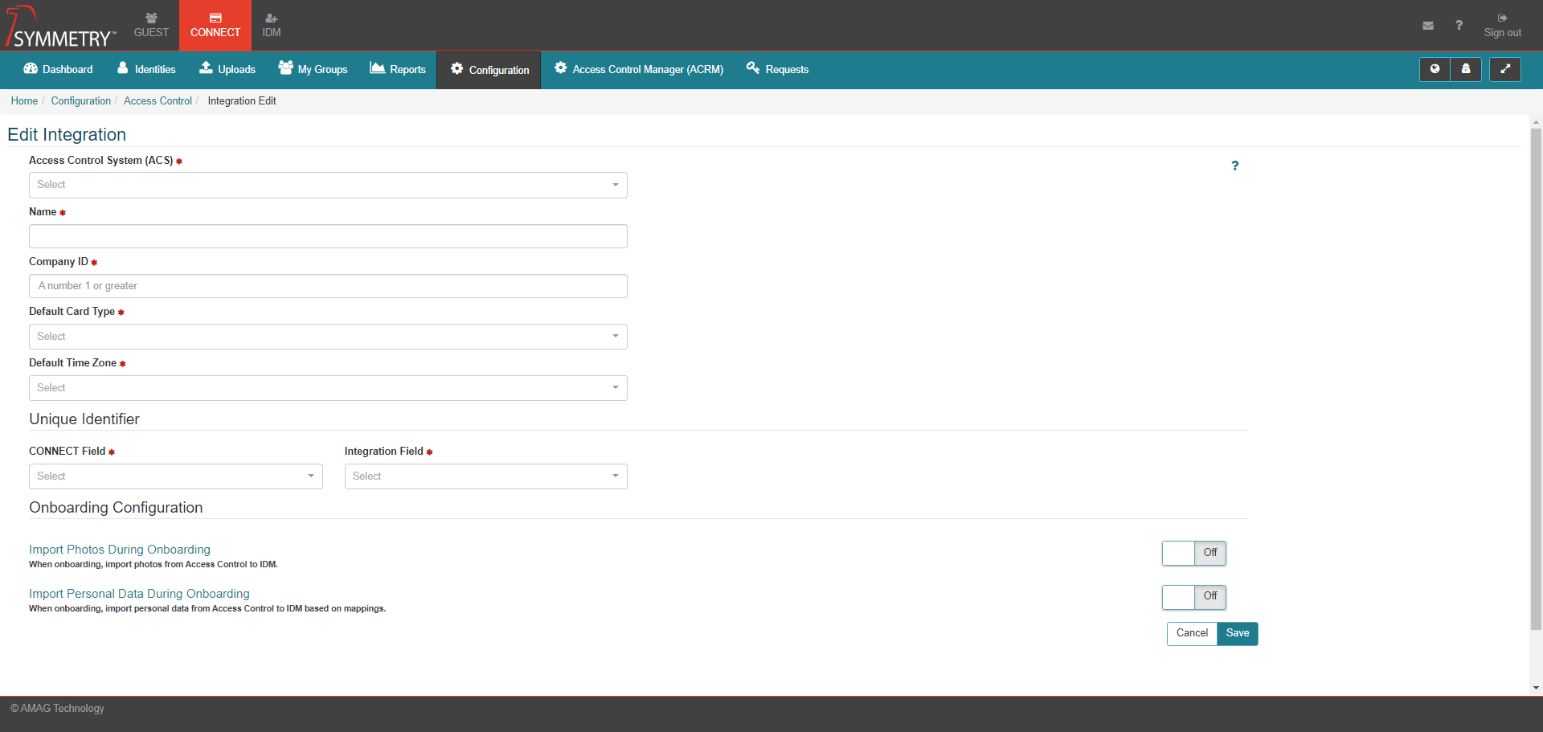Click the AMAG Technology footer text
The image size is (1543, 732).
(57, 709)
